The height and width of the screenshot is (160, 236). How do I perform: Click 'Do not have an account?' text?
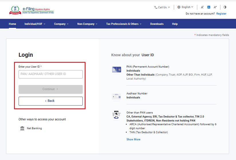[200, 14]
